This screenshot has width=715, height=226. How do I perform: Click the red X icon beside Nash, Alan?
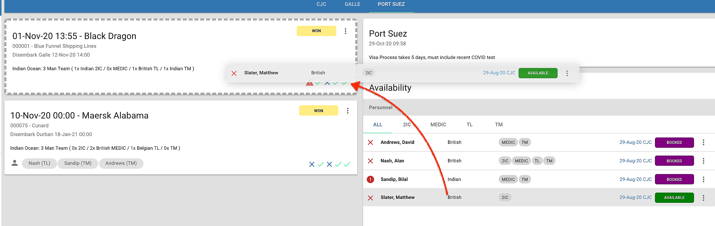(370, 161)
